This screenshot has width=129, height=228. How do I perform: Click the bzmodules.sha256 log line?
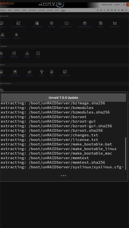tap(55, 112)
